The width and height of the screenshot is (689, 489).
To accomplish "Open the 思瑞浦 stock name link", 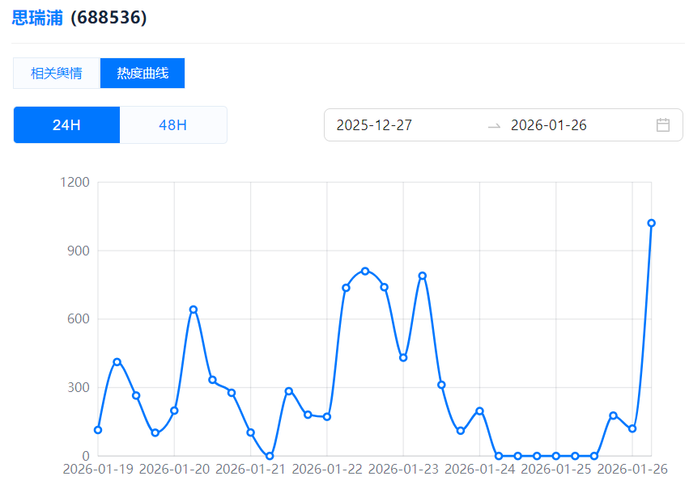I will point(37,18).
